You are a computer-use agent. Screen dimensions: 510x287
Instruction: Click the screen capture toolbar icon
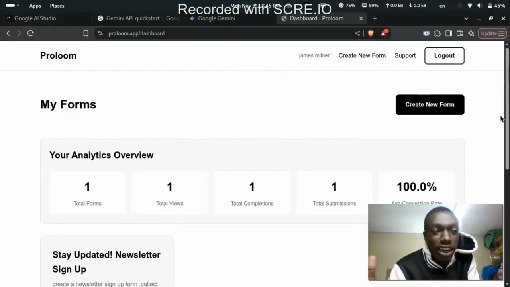(x=426, y=33)
